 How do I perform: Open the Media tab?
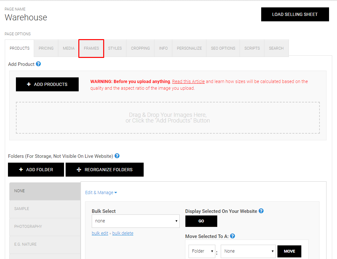pos(68,48)
